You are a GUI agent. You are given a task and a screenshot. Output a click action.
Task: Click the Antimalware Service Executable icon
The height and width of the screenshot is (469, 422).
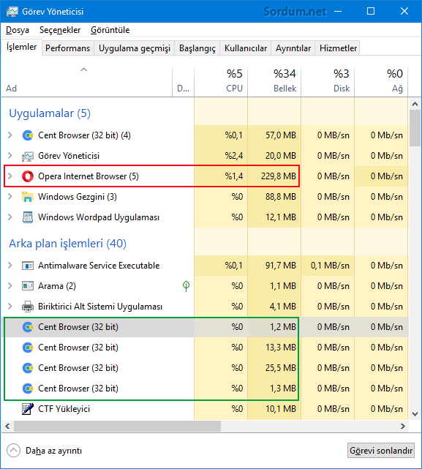(x=28, y=266)
